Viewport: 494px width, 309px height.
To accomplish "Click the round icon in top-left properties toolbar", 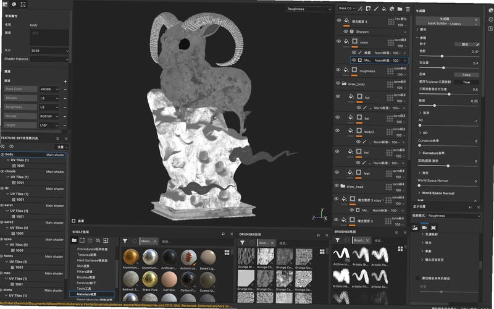I will pyautogui.click(x=14, y=4).
